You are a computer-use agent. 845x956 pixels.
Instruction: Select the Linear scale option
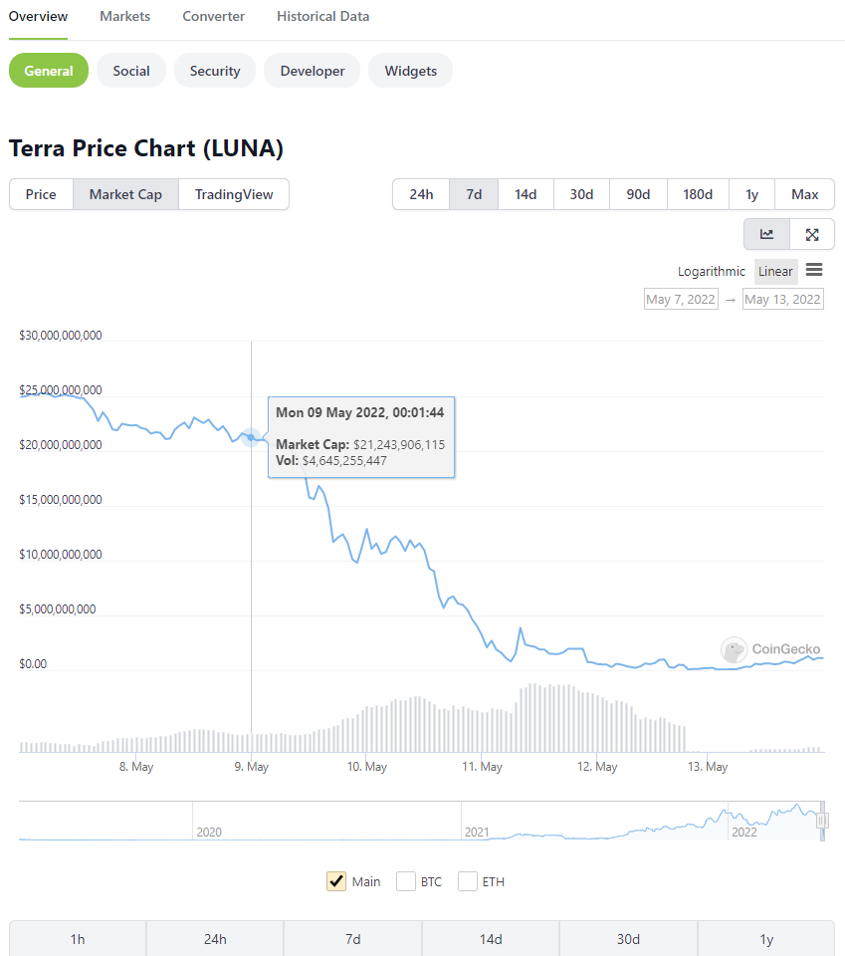coord(775,271)
